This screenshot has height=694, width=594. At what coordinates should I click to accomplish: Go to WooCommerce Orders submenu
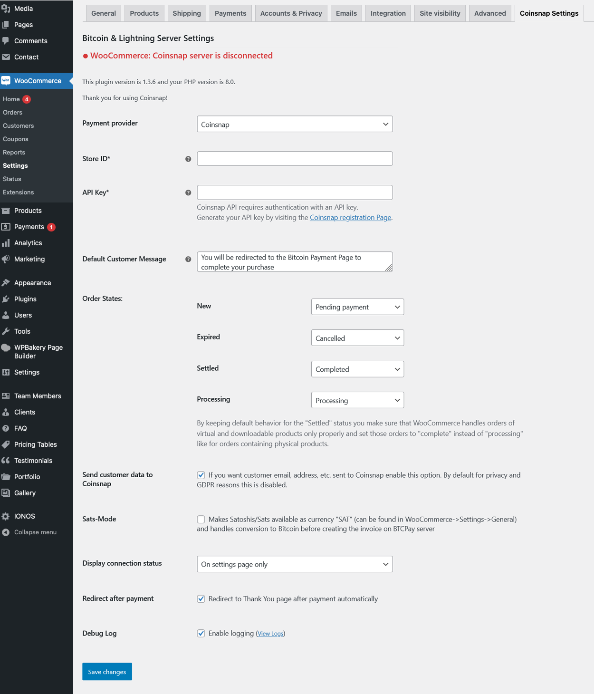(13, 113)
